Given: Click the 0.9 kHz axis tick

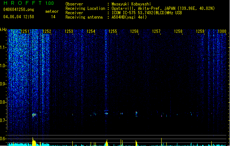Looking at the screenshot, I should pyautogui.click(x=3, y=84).
